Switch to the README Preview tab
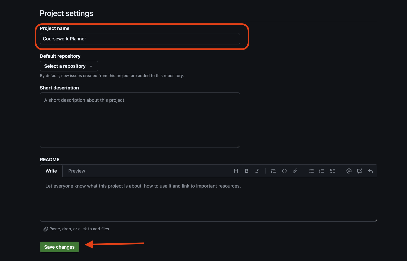The width and height of the screenshot is (407, 261). (77, 171)
